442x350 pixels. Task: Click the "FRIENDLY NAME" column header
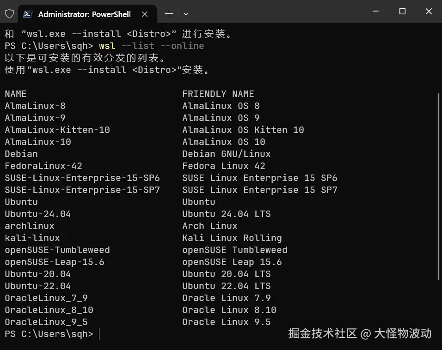[x=218, y=94]
